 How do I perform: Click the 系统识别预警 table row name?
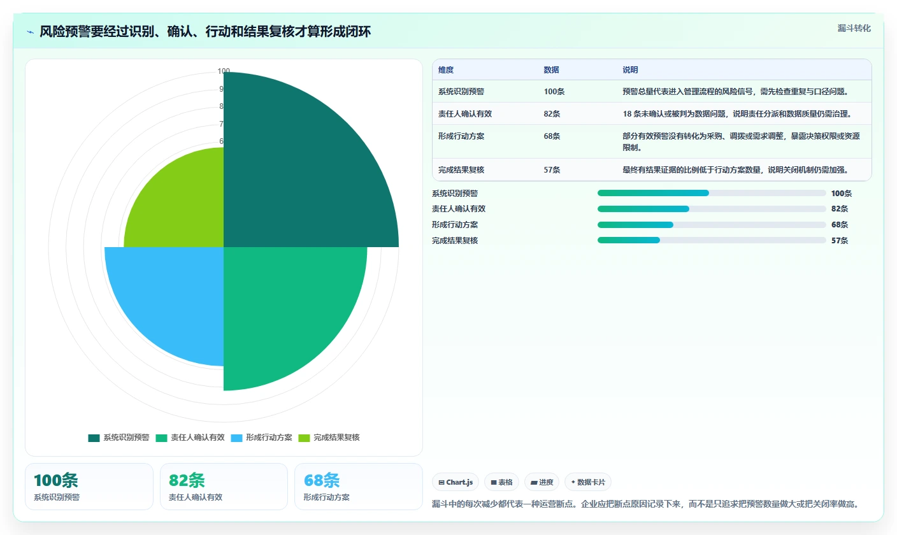tap(461, 92)
